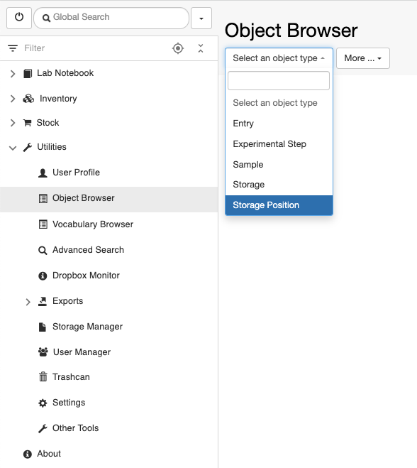This screenshot has height=468, width=417.
Task: Select Storage Position from object type list
Action: (279, 205)
